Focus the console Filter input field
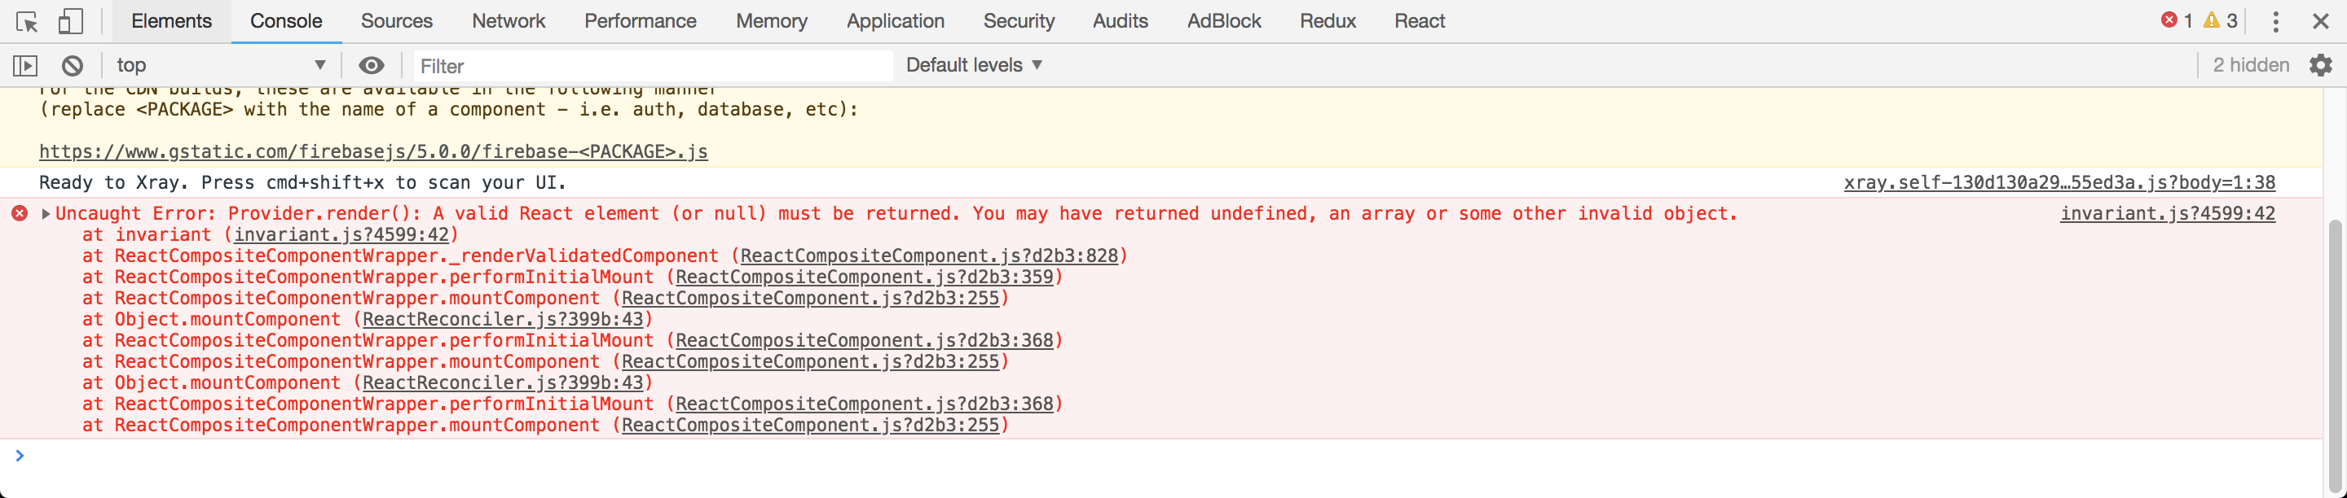This screenshot has width=2347, height=498. pos(651,66)
